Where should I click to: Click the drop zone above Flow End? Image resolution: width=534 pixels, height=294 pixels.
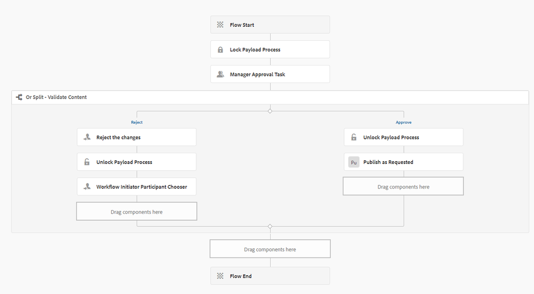tap(270, 249)
